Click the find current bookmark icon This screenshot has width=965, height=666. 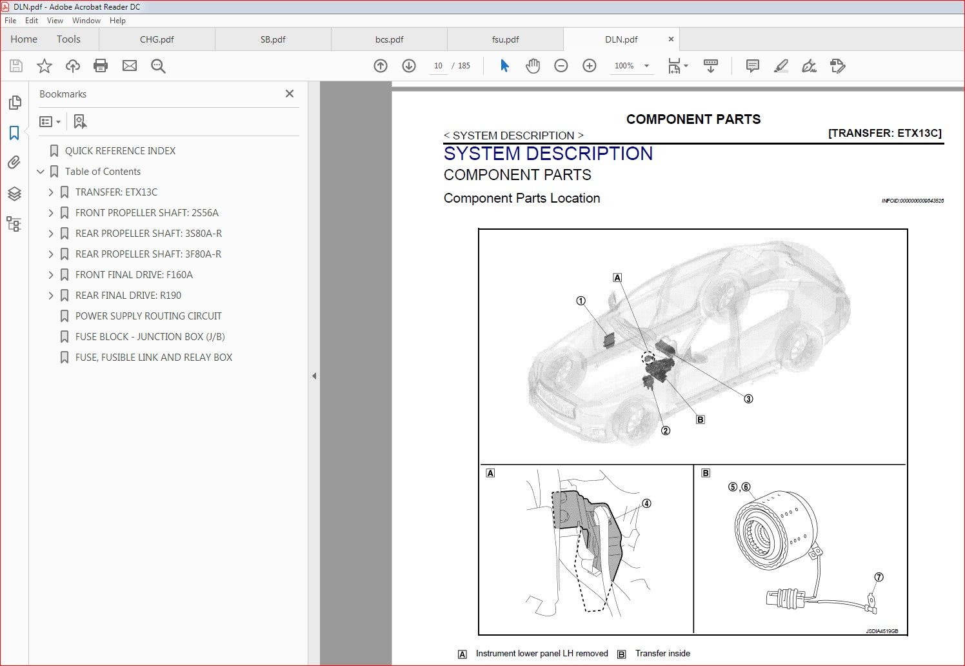coord(80,121)
